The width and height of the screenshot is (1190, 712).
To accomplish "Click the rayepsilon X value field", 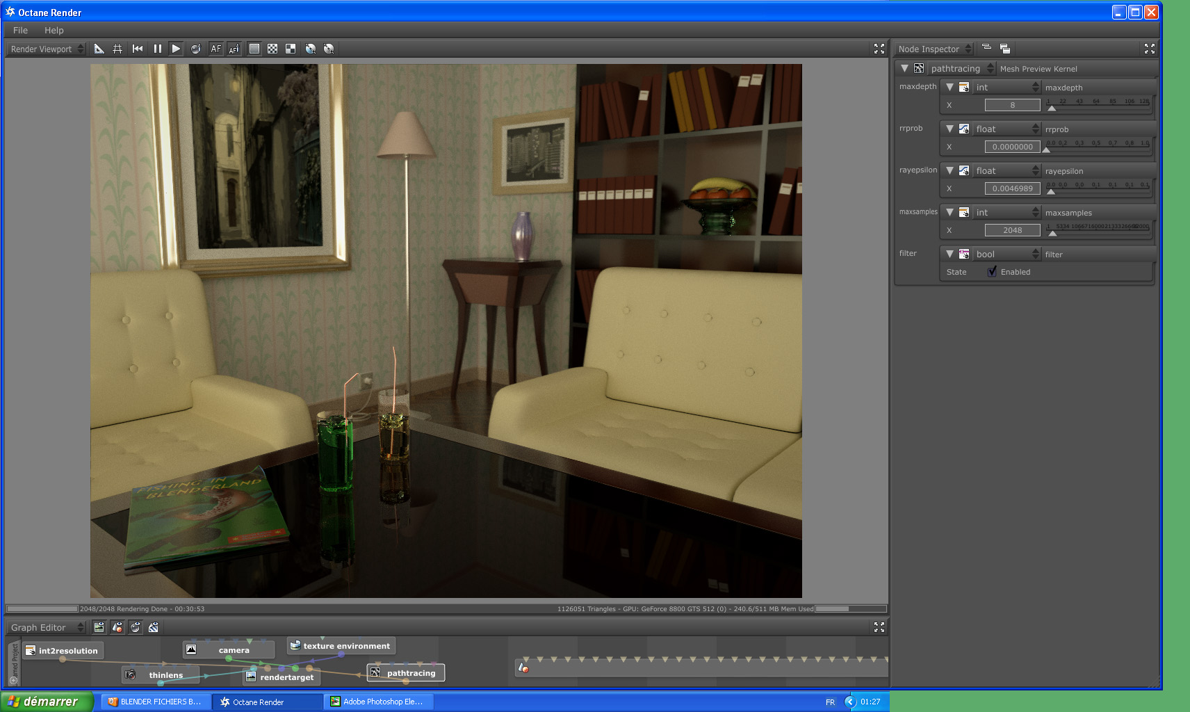I will tap(1012, 188).
